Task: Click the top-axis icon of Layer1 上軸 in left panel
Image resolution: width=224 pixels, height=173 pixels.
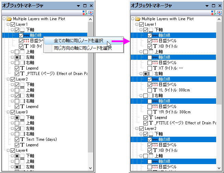Action: point(22,52)
